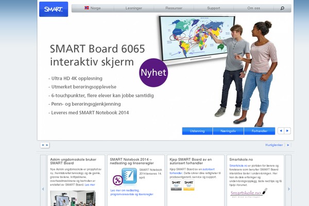309x206 pixels.
Task: Select the Forhandler banner tab
Action: [x=260, y=131]
